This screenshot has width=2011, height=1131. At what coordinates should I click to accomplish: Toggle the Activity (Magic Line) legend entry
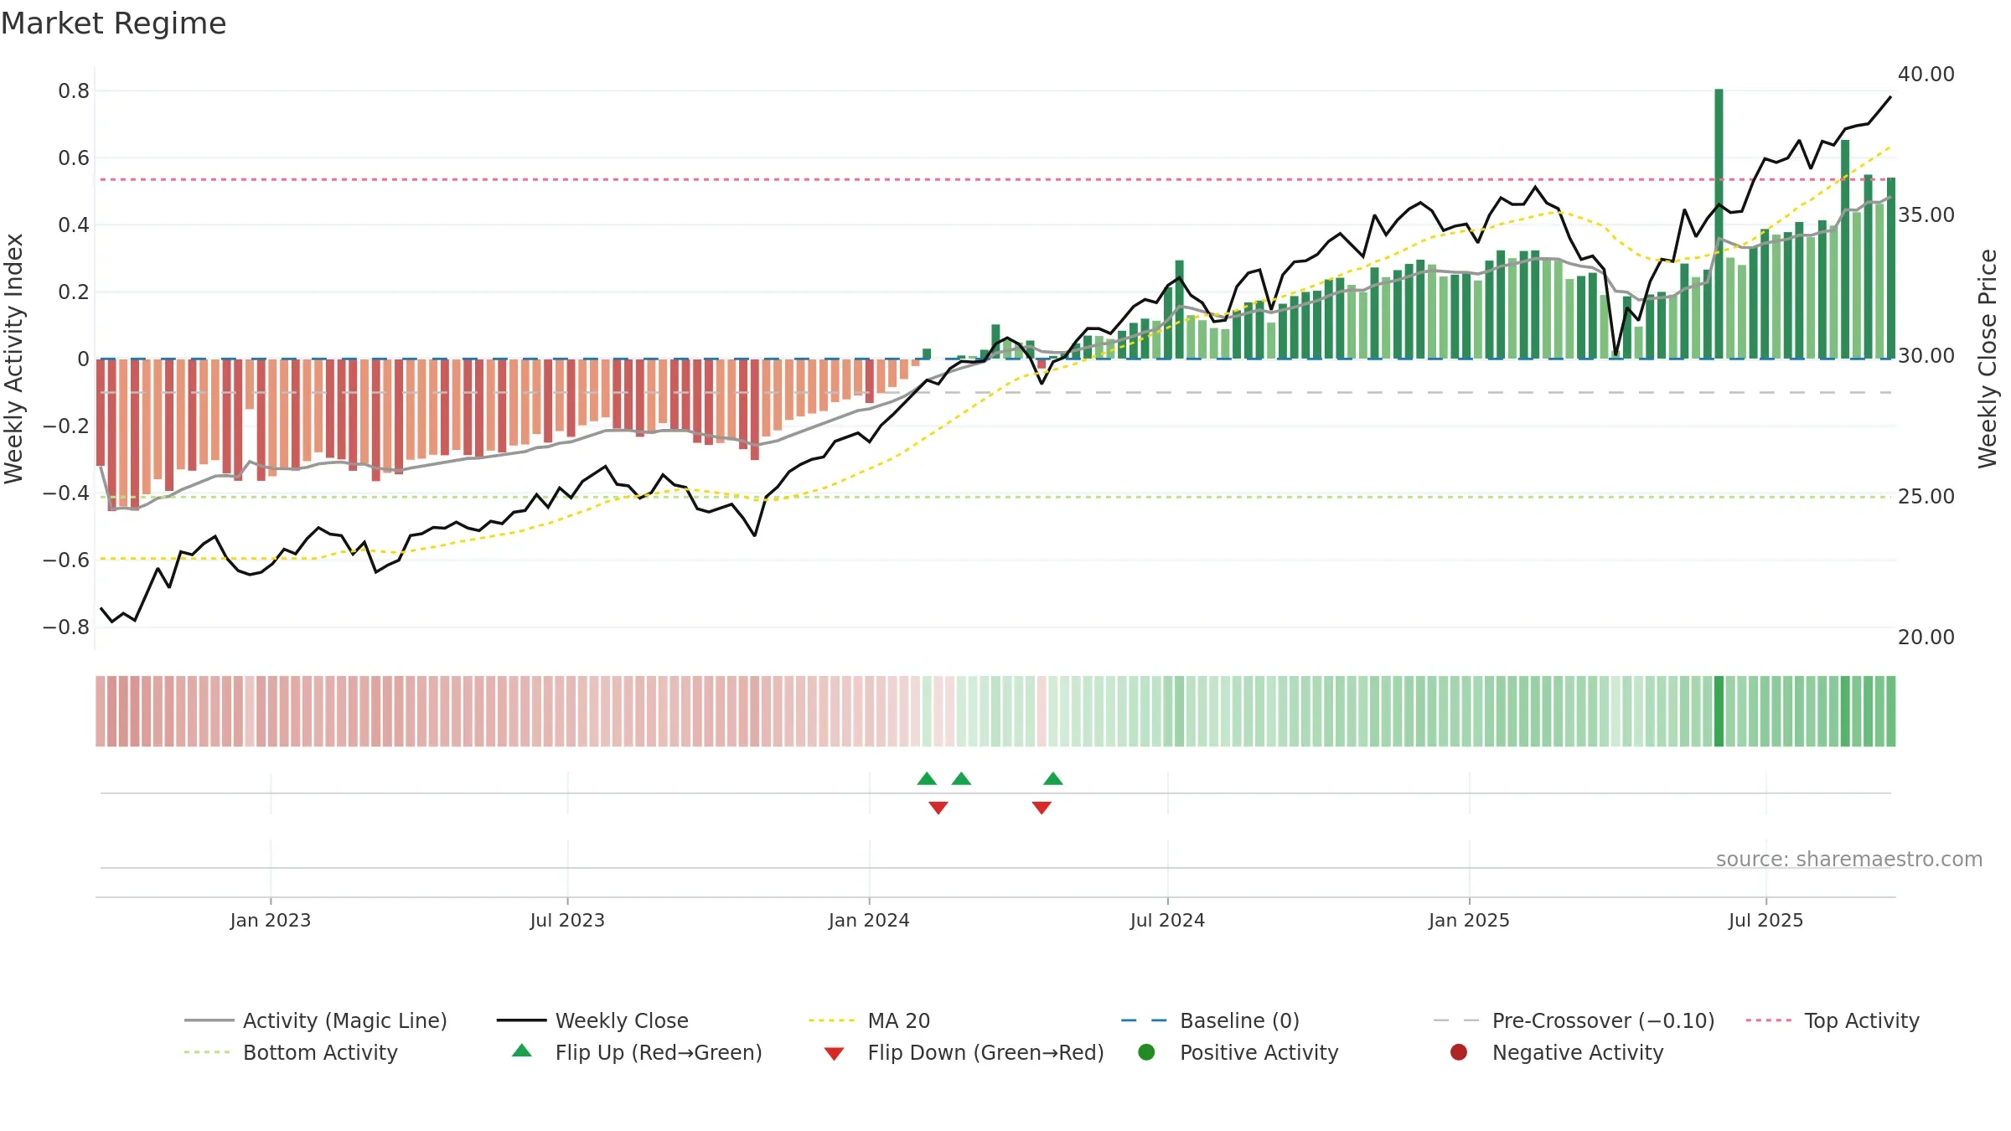point(316,1020)
